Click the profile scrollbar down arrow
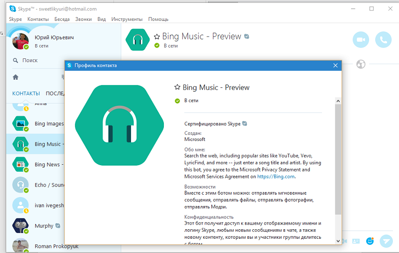Viewport: 399px width, 253px height. pos(338,241)
